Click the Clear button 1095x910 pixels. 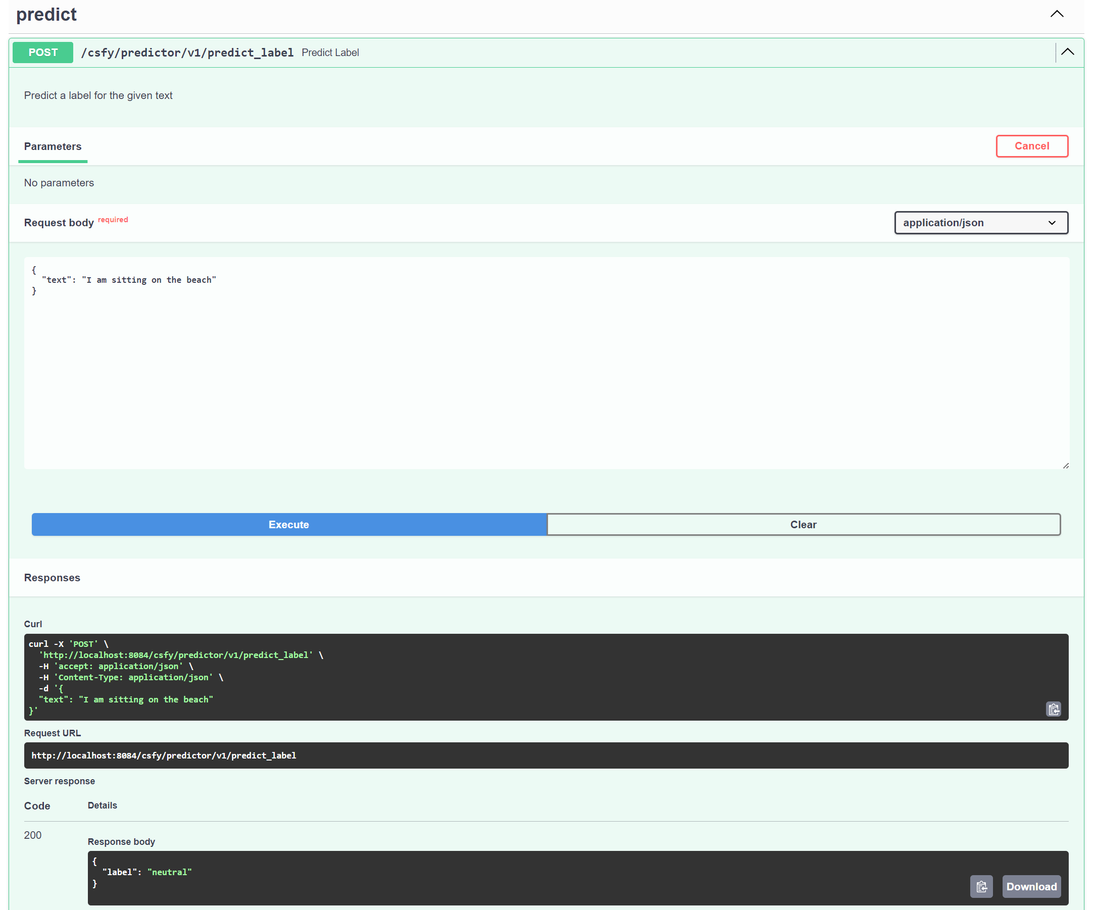click(x=804, y=525)
